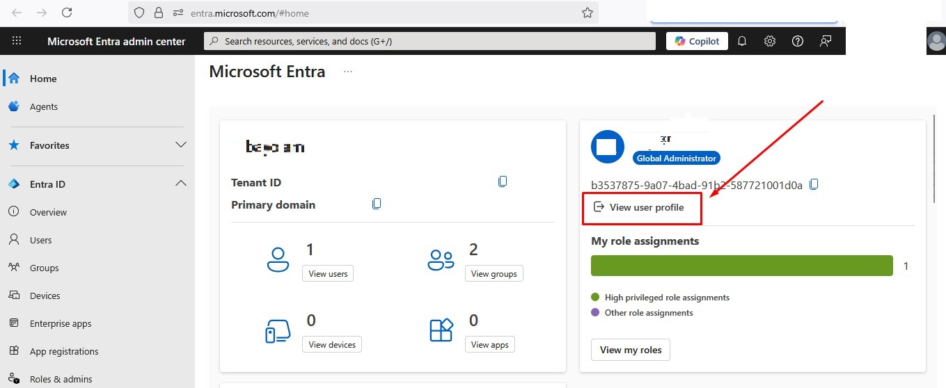Click the green role assignments bar
Image resolution: width=946 pixels, height=388 pixels.
pyautogui.click(x=741, y=266)
